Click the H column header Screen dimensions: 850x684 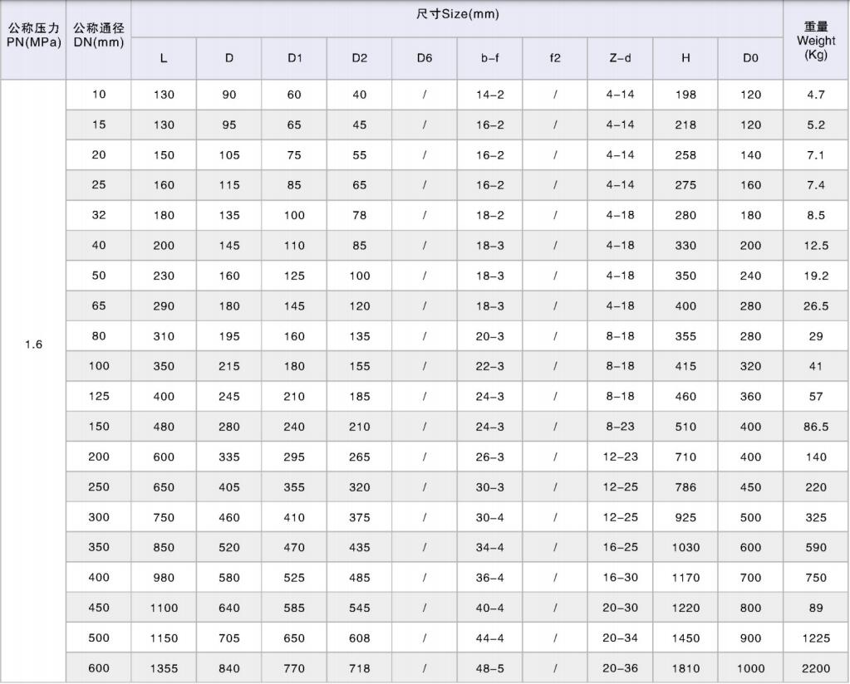coord(685,58)
